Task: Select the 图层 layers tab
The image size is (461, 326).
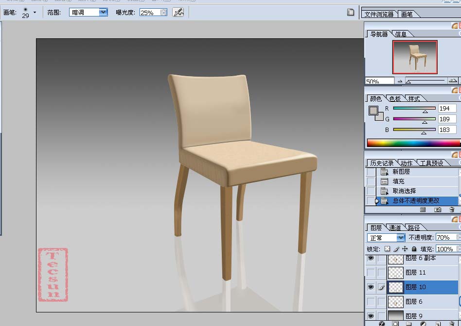Action: pyautogui.click(x=376, y=228)
